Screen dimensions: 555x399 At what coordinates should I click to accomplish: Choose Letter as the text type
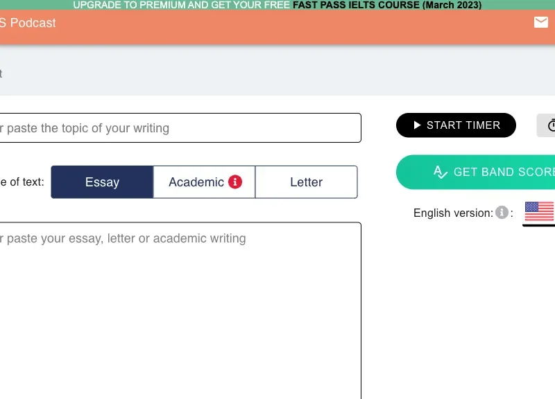pyautogui.click(x=306, y=182)
